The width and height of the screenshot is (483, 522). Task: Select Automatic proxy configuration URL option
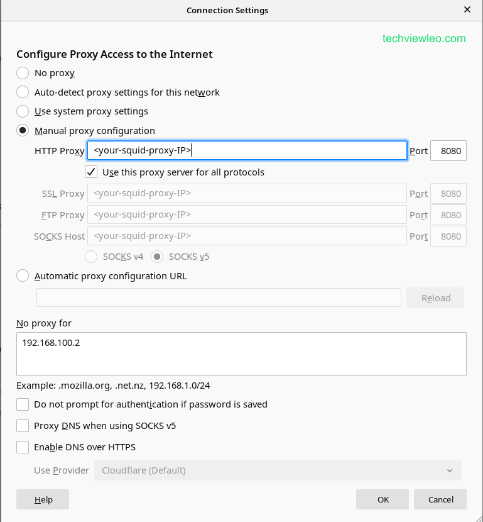(x=23, y=275)
